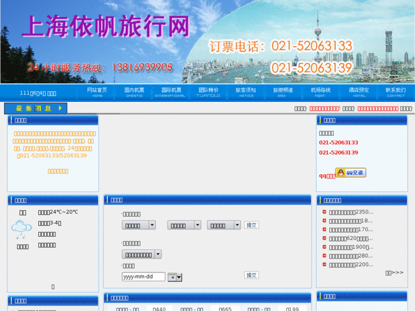Open the 网站首页 HOME menu item

click(97, 92)
